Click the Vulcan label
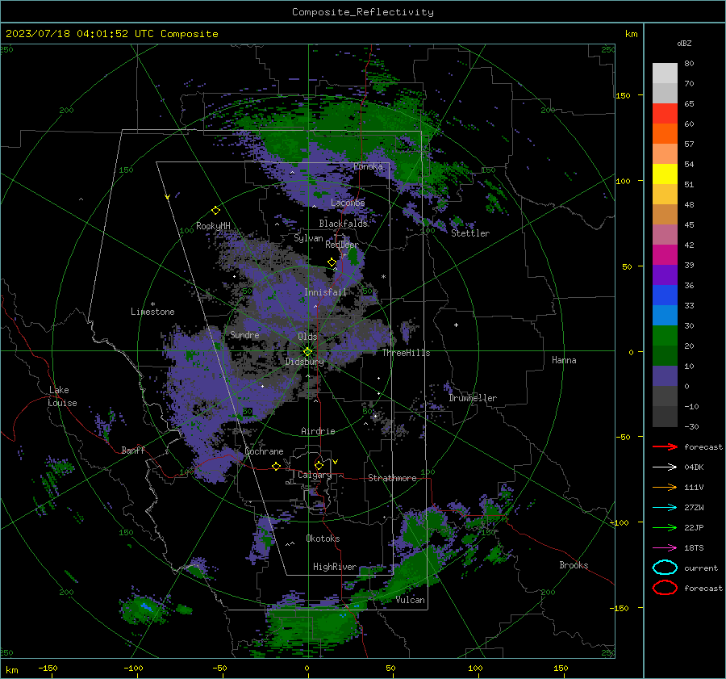 pos(411,600)
